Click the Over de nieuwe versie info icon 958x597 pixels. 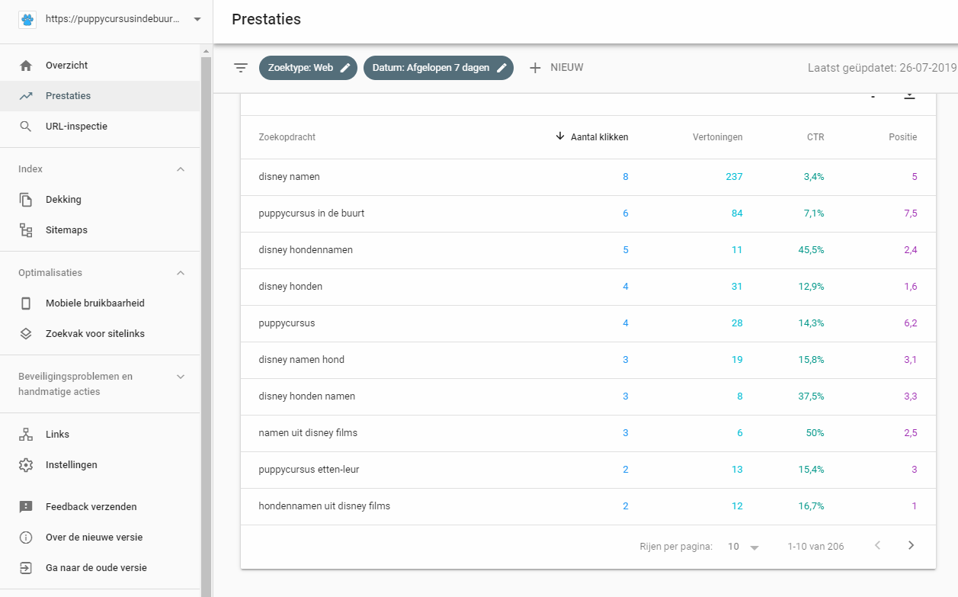26,538
